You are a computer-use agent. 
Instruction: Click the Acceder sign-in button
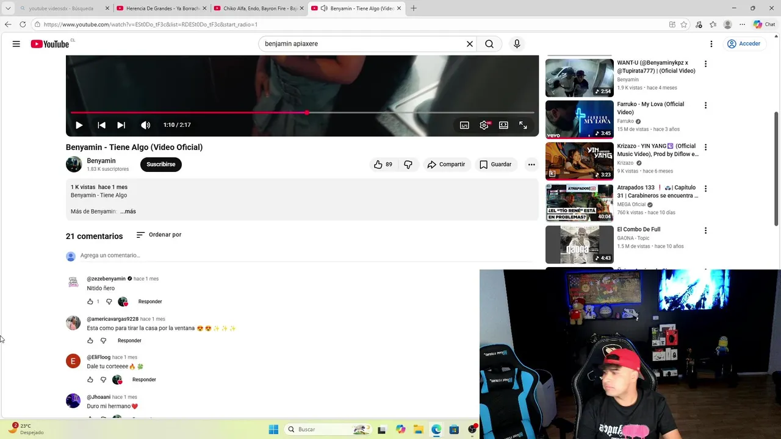click(x=744, y=44)
